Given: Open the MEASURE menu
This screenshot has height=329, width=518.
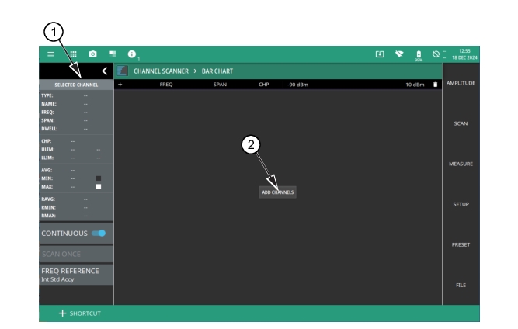Looking at the screenshot, I should tap(461, 164).
